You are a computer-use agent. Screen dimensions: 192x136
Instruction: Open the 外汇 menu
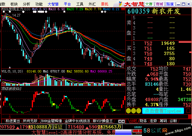[92, 4]
